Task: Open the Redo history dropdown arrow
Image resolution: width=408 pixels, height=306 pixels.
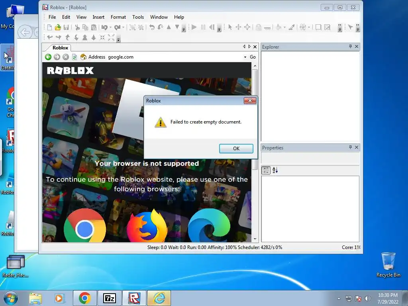Action: pos(123,27)
